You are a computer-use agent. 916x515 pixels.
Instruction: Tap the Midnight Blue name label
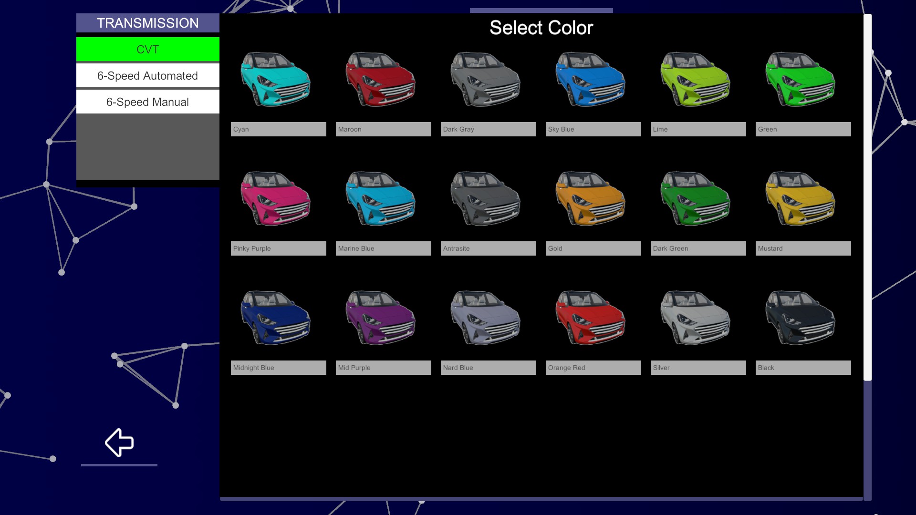(x=279, y=368)
